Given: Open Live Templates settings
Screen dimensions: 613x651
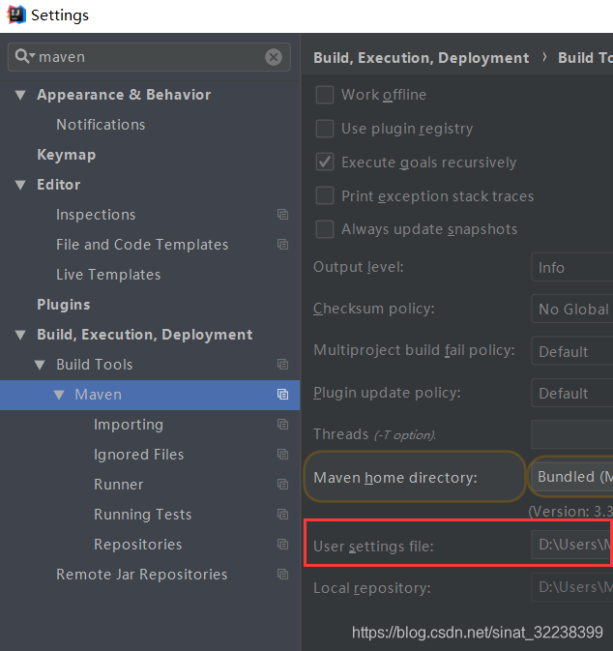Looking at the screenshot, I should click(x=108, y=275).
